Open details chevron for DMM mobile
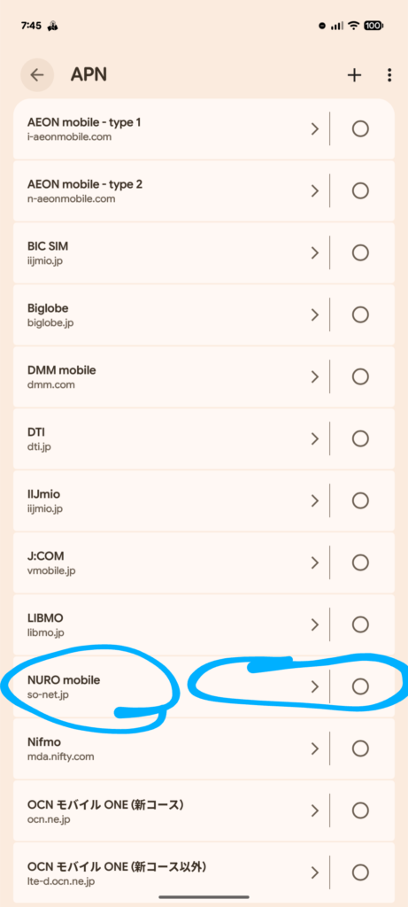 tap(315, 376)
